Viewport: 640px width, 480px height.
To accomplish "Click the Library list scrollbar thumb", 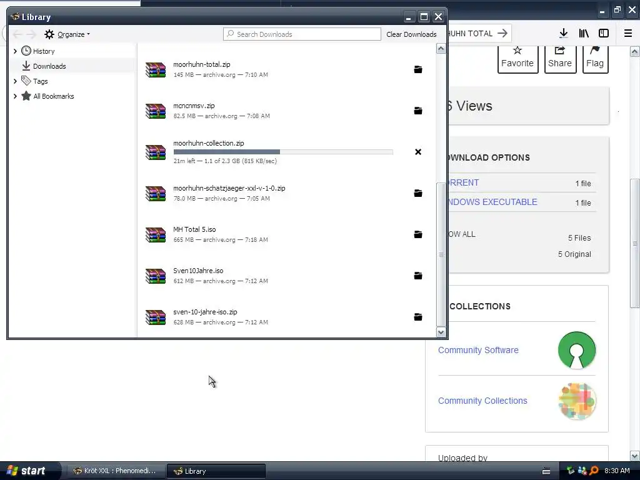I will coord(441,254).
